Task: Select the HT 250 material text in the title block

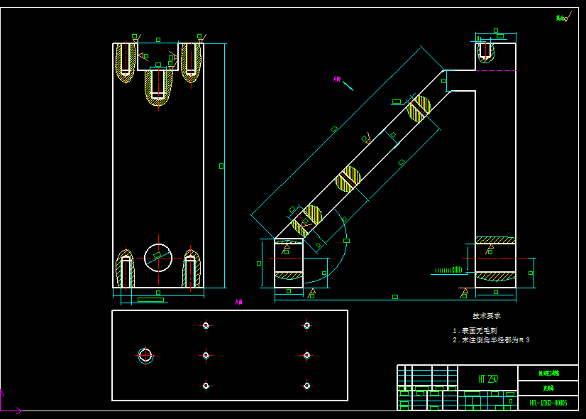Action: (x=487, y=379)
